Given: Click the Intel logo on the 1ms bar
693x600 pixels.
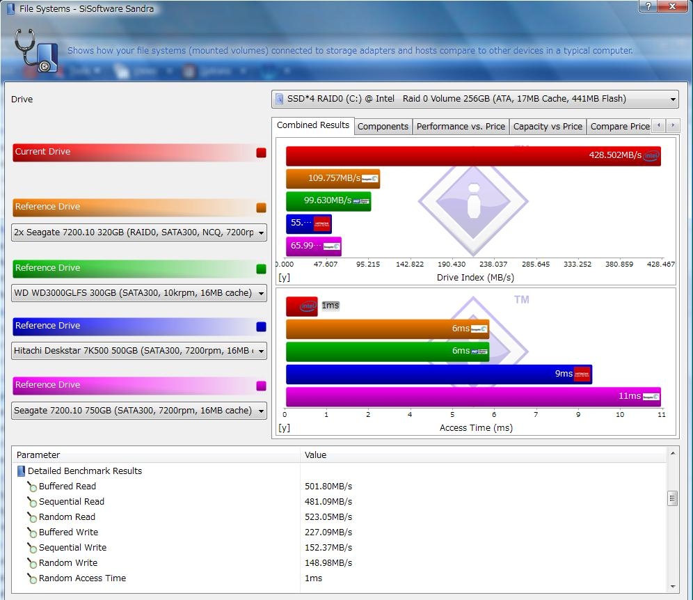Looking at the screenshot, I should coord(308,306).
